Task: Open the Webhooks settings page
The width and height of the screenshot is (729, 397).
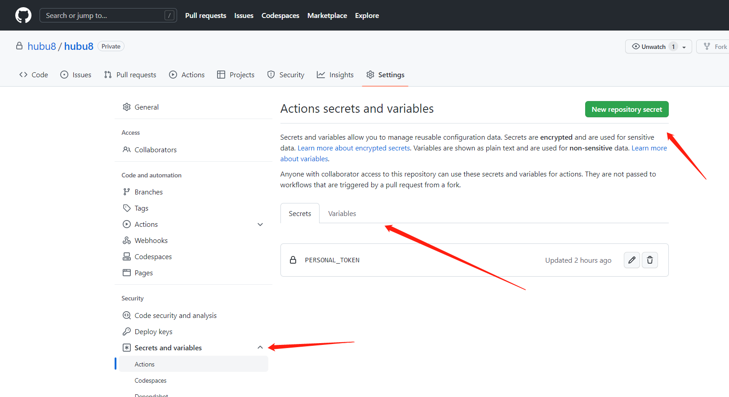Action: point(151,241)
